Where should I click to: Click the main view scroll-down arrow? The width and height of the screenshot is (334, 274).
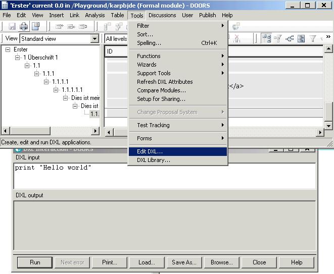coord(328,126)
